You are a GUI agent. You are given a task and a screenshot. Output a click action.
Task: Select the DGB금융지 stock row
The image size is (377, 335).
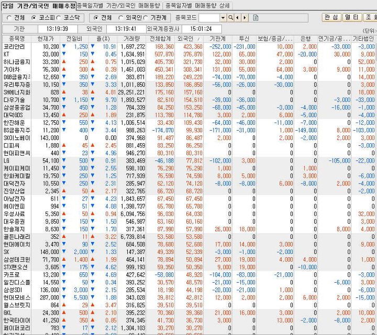[x=188, y=77]
